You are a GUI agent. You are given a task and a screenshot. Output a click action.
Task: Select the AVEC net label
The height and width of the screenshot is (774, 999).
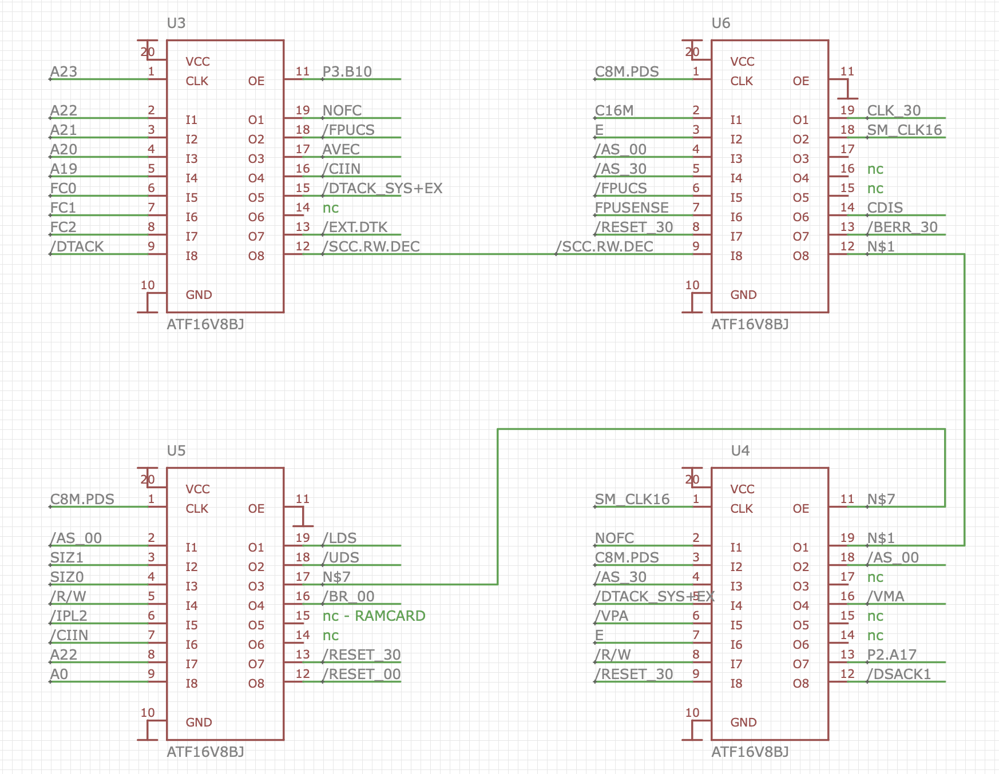click(341, 149)
